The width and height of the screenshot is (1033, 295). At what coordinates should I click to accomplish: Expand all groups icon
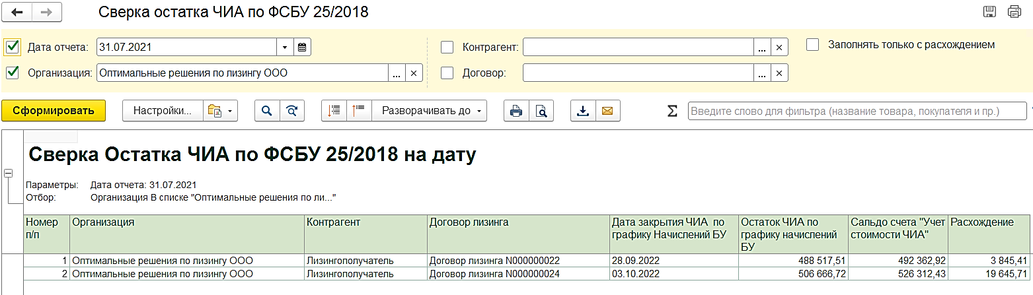click(x=334, y=111)
